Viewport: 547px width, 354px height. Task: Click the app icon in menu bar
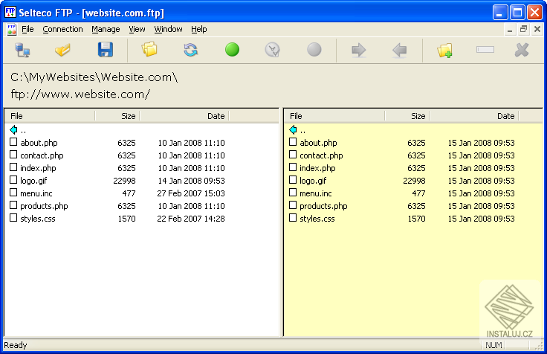coord(11,29)
